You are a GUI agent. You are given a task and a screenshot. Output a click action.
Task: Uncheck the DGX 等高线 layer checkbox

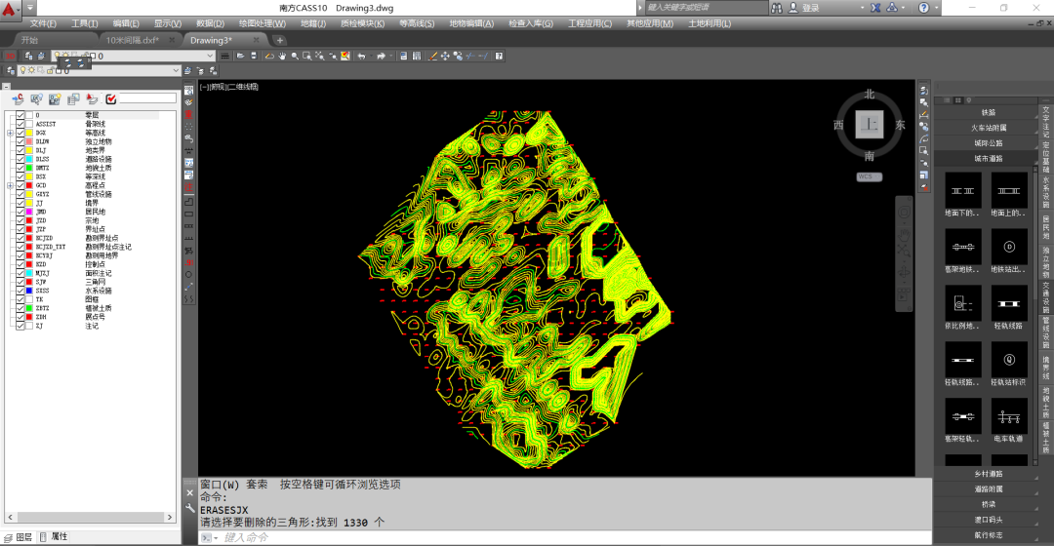[20, 133]
